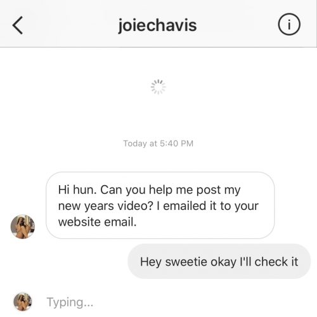Screen dimensions: 317x317
Task: Show chat info using the circled i button
Action: pyautogui.click(x=288, y=24)
